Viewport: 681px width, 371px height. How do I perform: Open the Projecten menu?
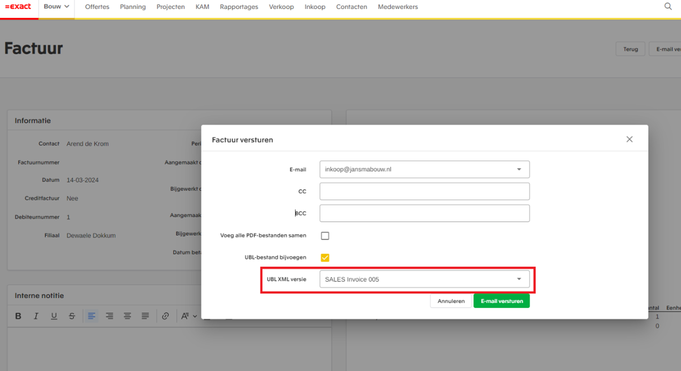[170, 7]
